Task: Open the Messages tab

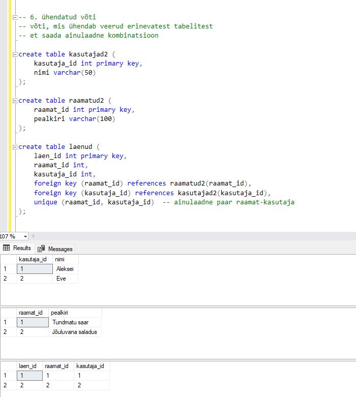Action: 60,249
